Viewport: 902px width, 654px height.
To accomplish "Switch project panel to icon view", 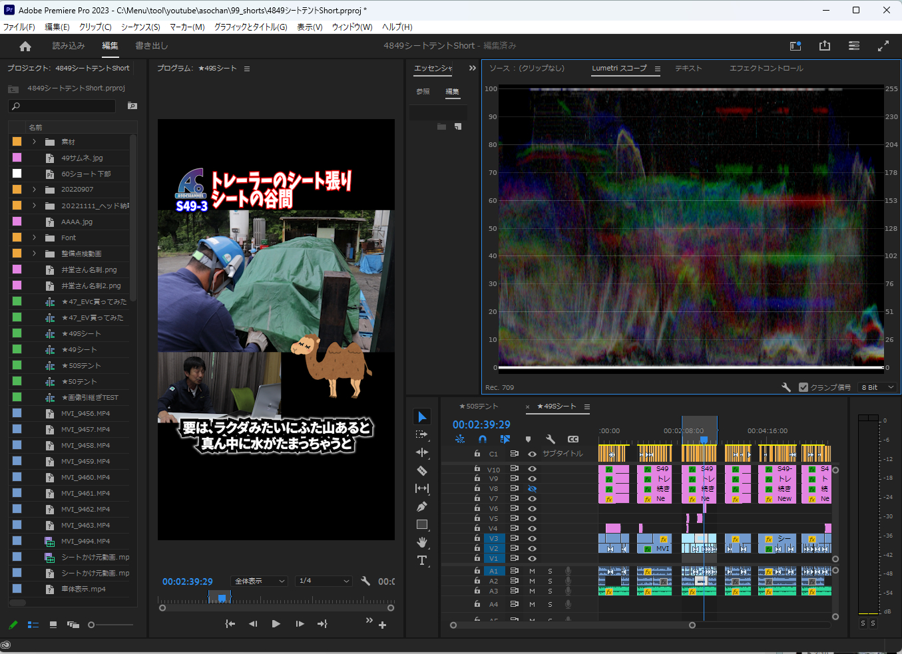I will coord(53,625).
